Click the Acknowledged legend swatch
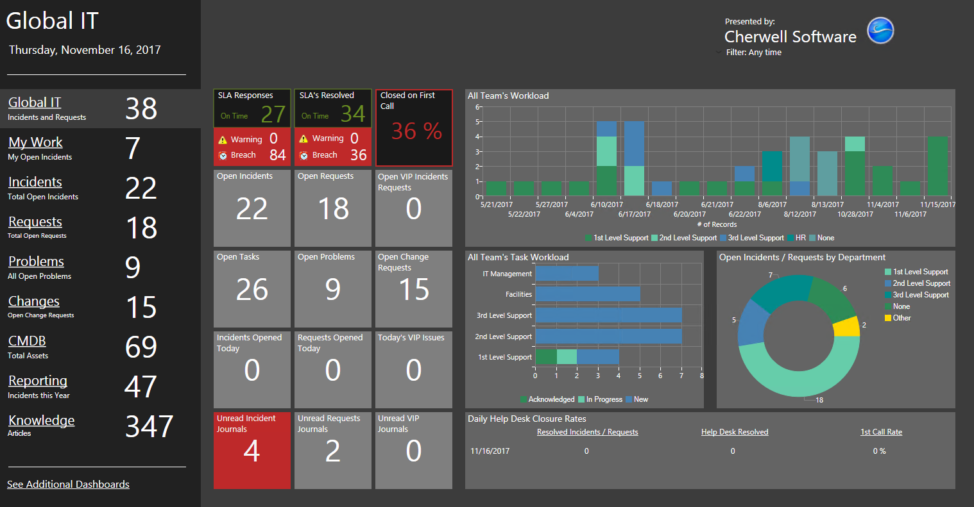974x507 pixels. (x=524, y=399)
